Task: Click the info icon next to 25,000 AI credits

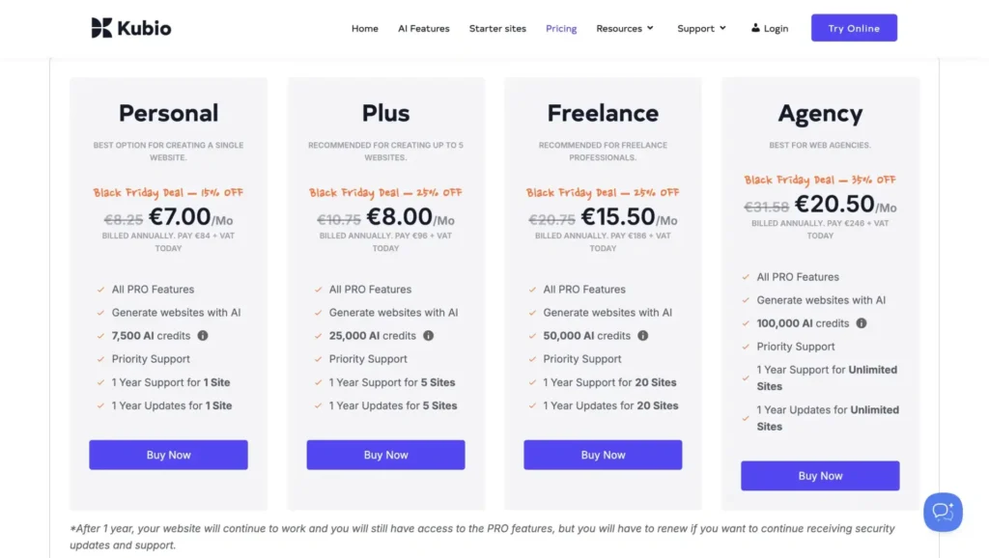Action: [429, 335]
